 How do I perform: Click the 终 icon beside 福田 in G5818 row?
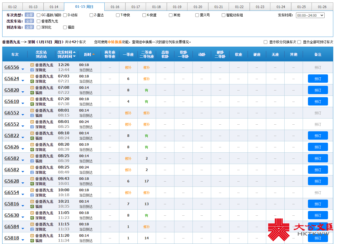(x=32, y=241)
